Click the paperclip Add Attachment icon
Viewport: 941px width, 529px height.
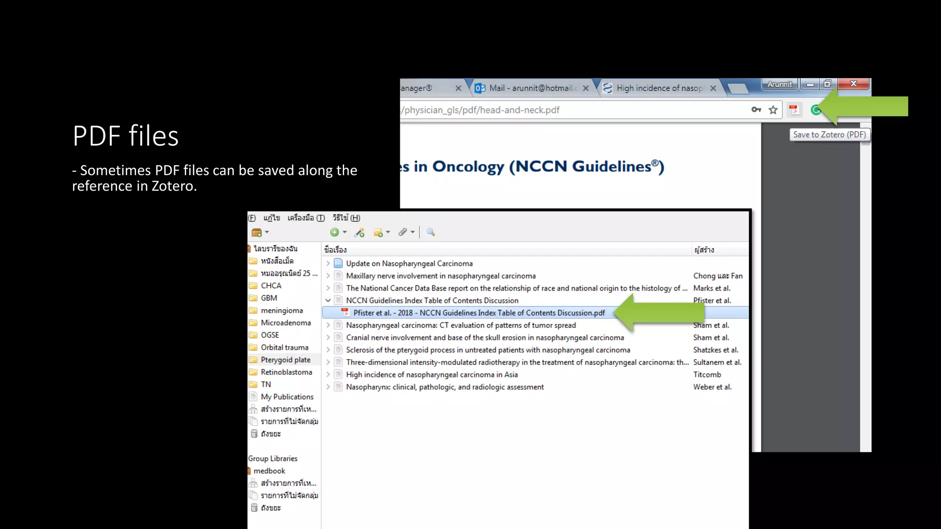402,232
